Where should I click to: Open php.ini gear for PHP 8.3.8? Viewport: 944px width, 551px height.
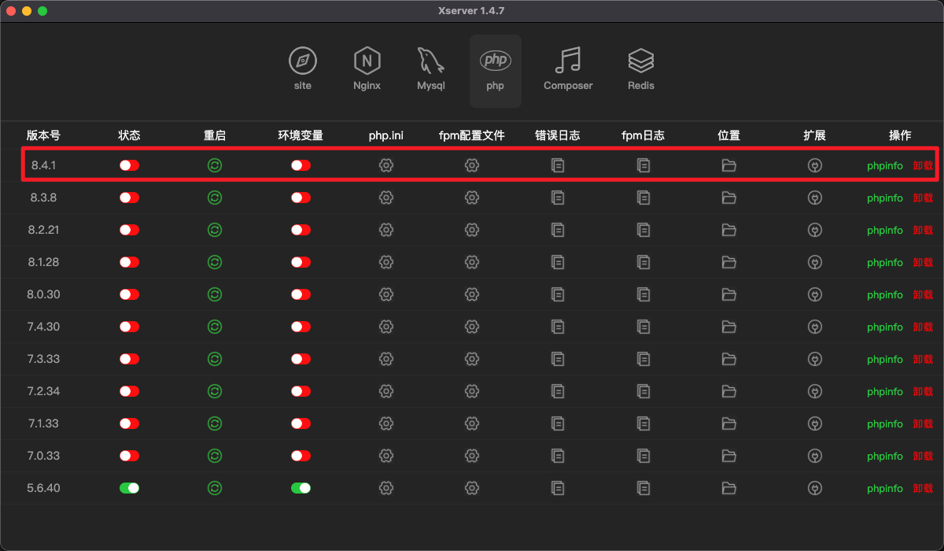[386, 198]
